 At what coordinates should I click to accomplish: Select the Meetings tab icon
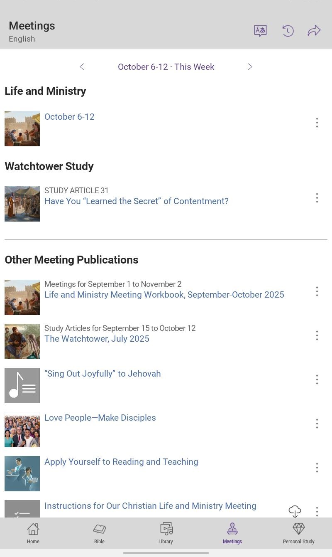pos(232,529)
